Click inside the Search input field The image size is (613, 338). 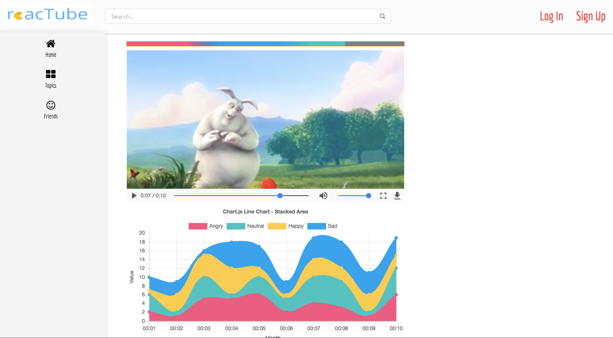[248, 16]
